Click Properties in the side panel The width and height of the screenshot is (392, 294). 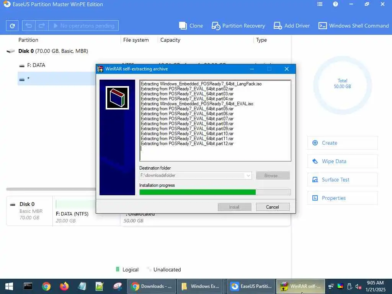tap(342, 198)
